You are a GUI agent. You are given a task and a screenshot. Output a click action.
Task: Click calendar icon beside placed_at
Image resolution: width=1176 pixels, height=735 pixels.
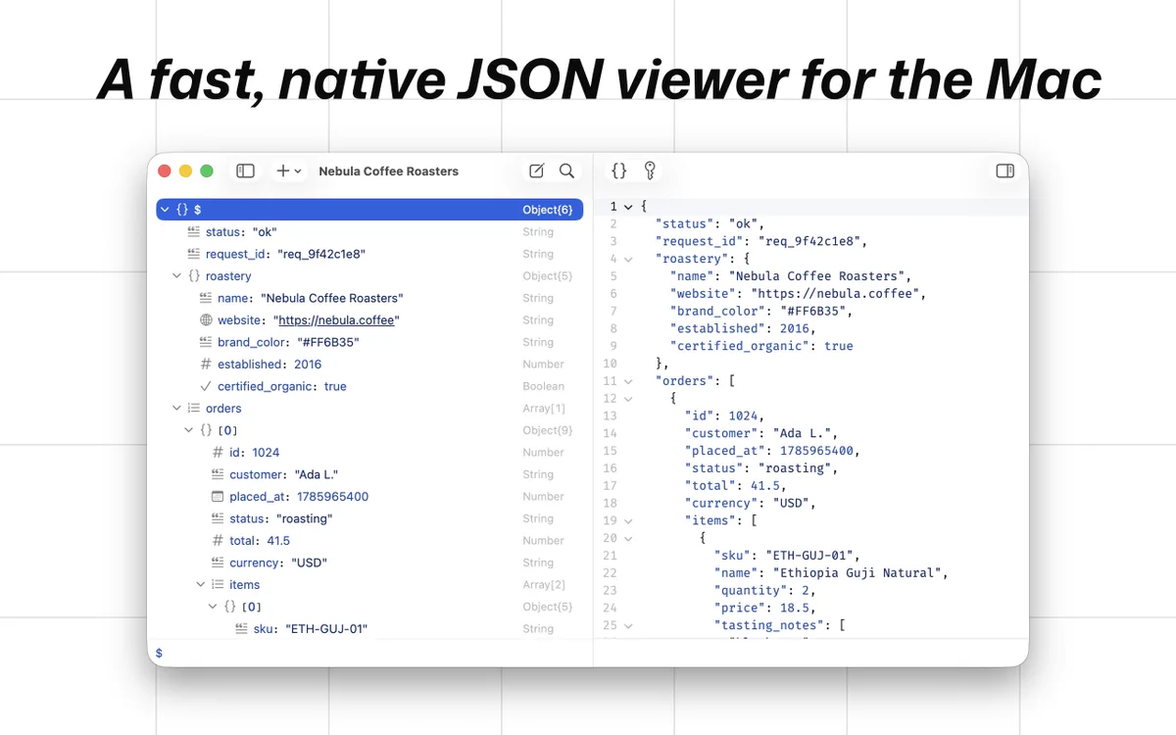218,497
